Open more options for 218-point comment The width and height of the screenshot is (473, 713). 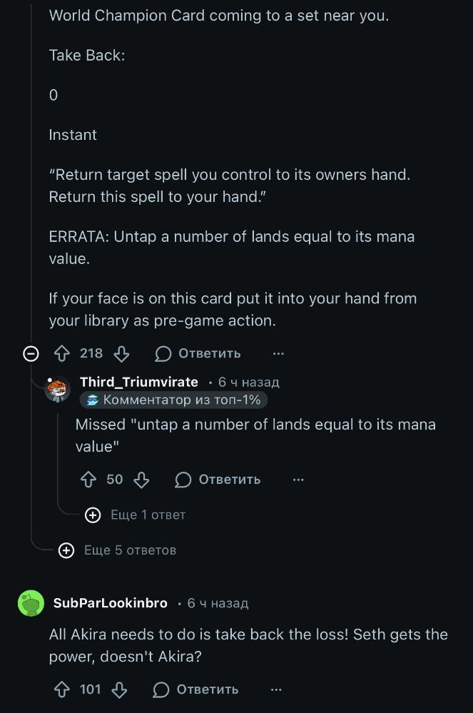tap(278, 353)
